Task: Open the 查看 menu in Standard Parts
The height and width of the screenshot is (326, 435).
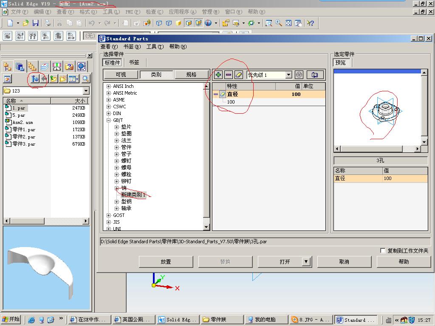Action: point(109,47)
